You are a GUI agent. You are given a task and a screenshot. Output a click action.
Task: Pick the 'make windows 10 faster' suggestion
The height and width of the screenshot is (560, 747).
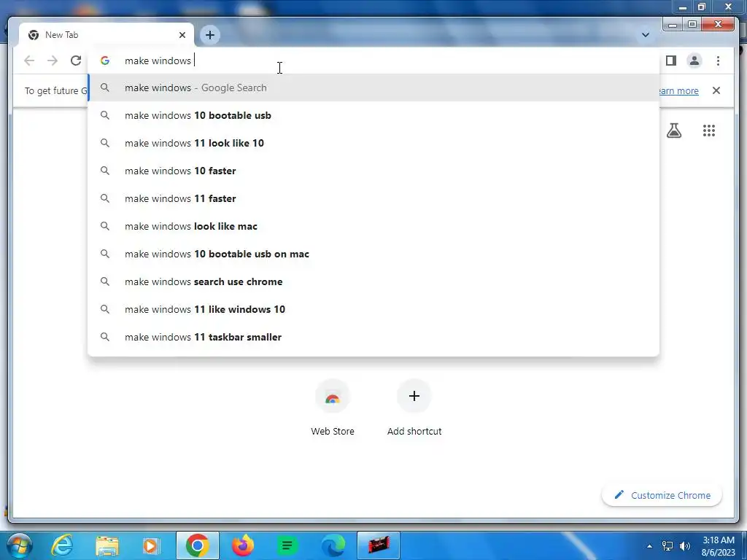coord(374,171)
